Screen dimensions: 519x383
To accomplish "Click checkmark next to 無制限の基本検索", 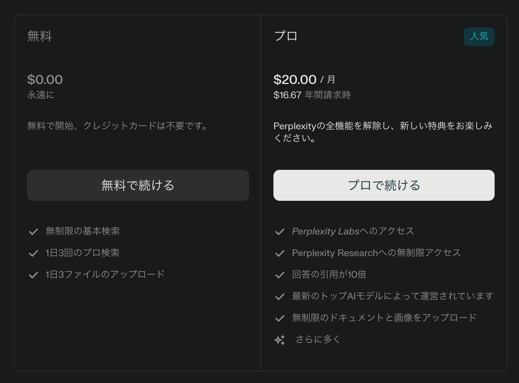I will point(34,232).
